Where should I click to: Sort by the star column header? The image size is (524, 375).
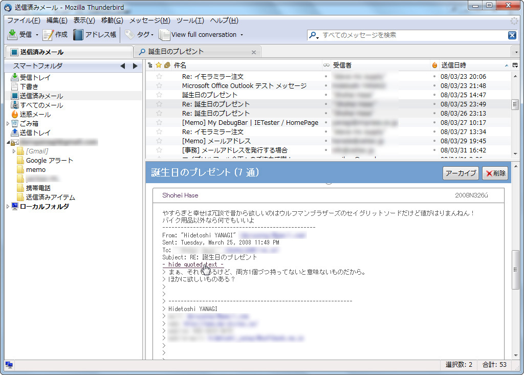(159, 65)
